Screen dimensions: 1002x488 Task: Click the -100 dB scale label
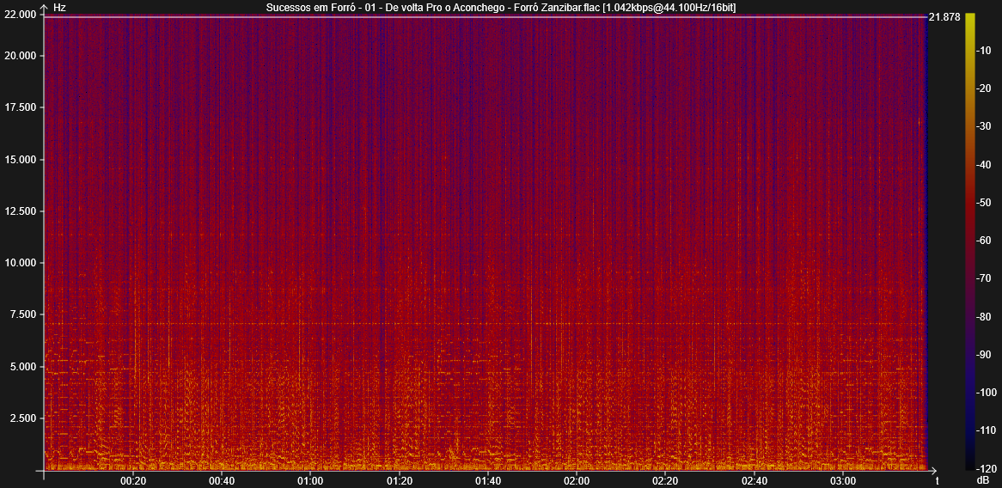(x=985, y=392)
